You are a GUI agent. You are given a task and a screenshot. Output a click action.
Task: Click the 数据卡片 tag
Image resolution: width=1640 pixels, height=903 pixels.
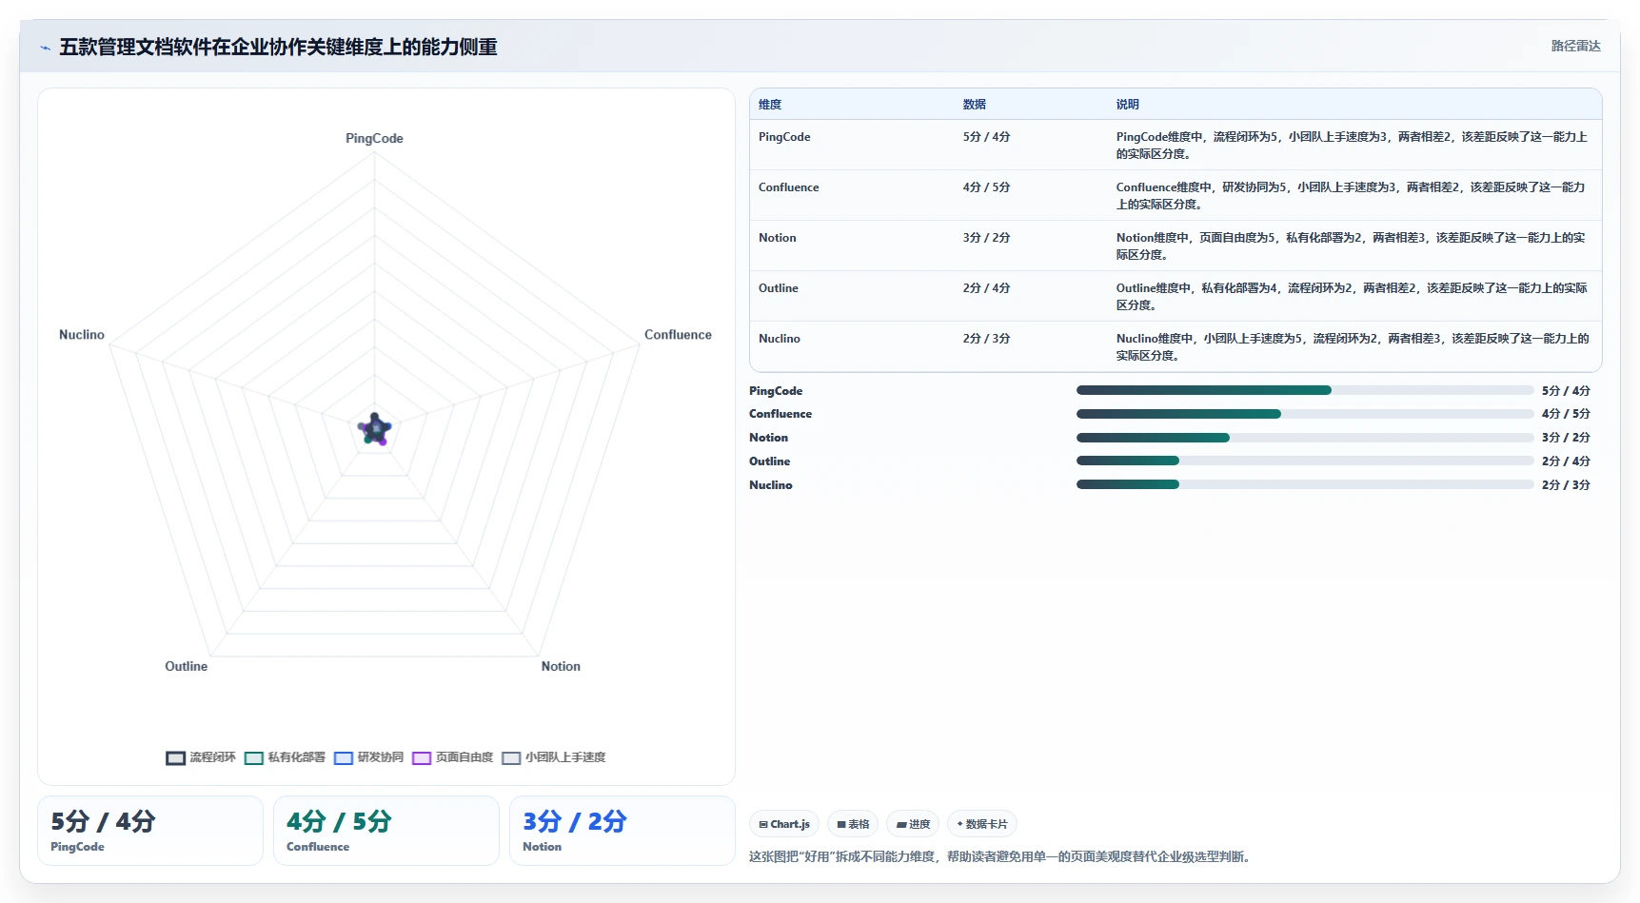point(982,824)
